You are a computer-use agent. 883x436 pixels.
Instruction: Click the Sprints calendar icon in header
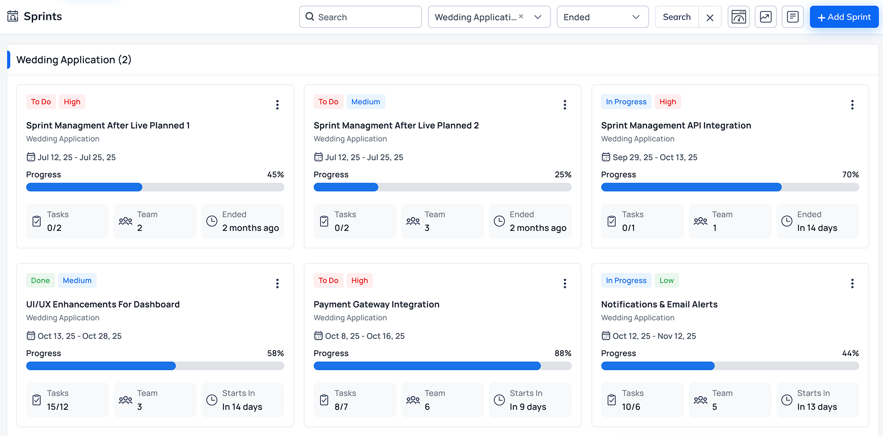point(13,17)
